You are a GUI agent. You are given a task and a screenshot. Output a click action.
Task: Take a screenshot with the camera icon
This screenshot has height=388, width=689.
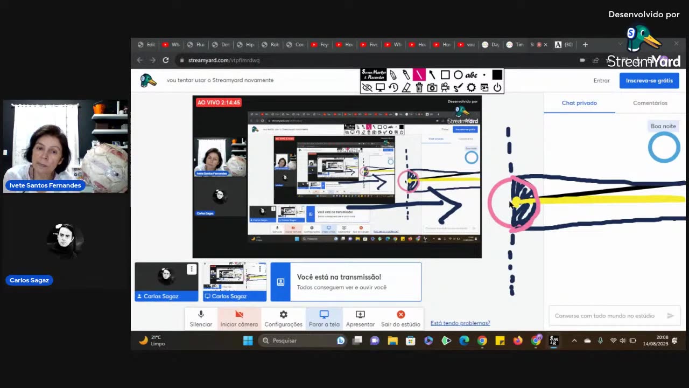(432, 87)
